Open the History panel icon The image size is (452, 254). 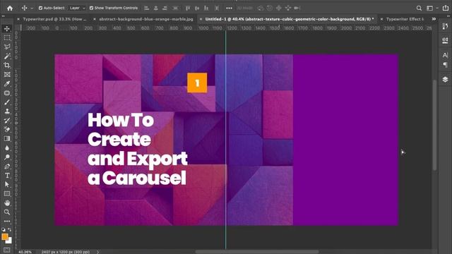pos(445,27)
